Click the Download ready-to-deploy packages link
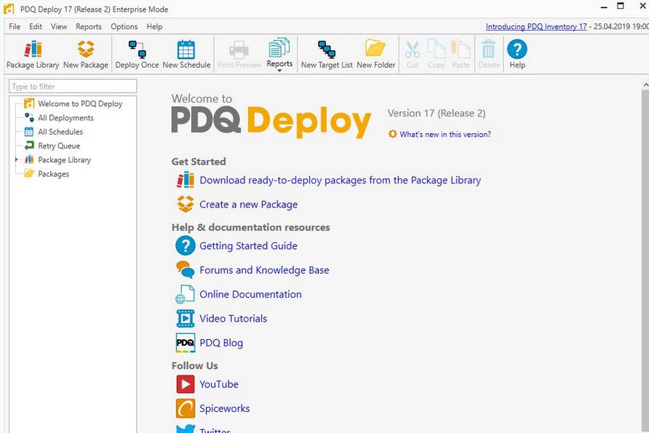The image size is (649, 433). (x=341, y=180)
